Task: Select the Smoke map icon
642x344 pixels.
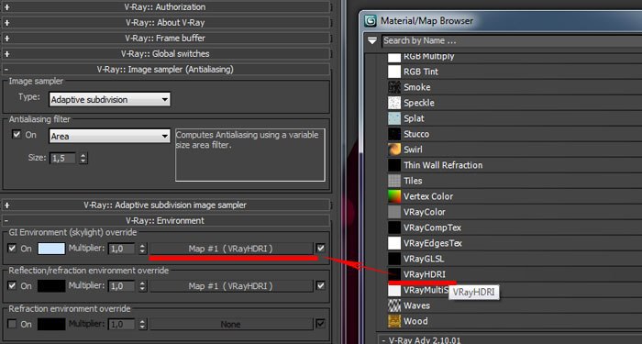Action: point(393,87)
